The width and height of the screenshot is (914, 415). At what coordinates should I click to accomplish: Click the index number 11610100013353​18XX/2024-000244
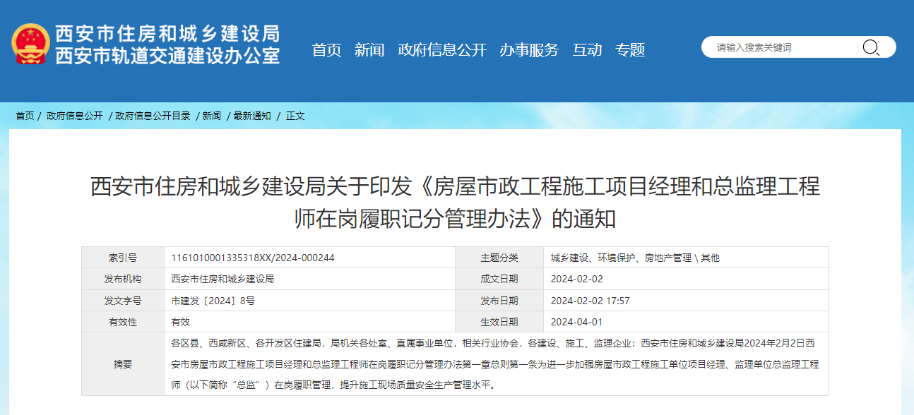pyautogui.click(x=253, y=258)
